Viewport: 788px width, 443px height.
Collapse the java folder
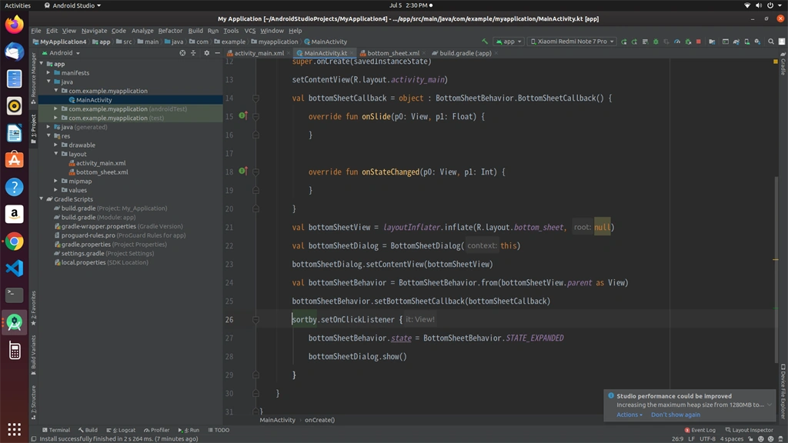click(x=48, y=82)
